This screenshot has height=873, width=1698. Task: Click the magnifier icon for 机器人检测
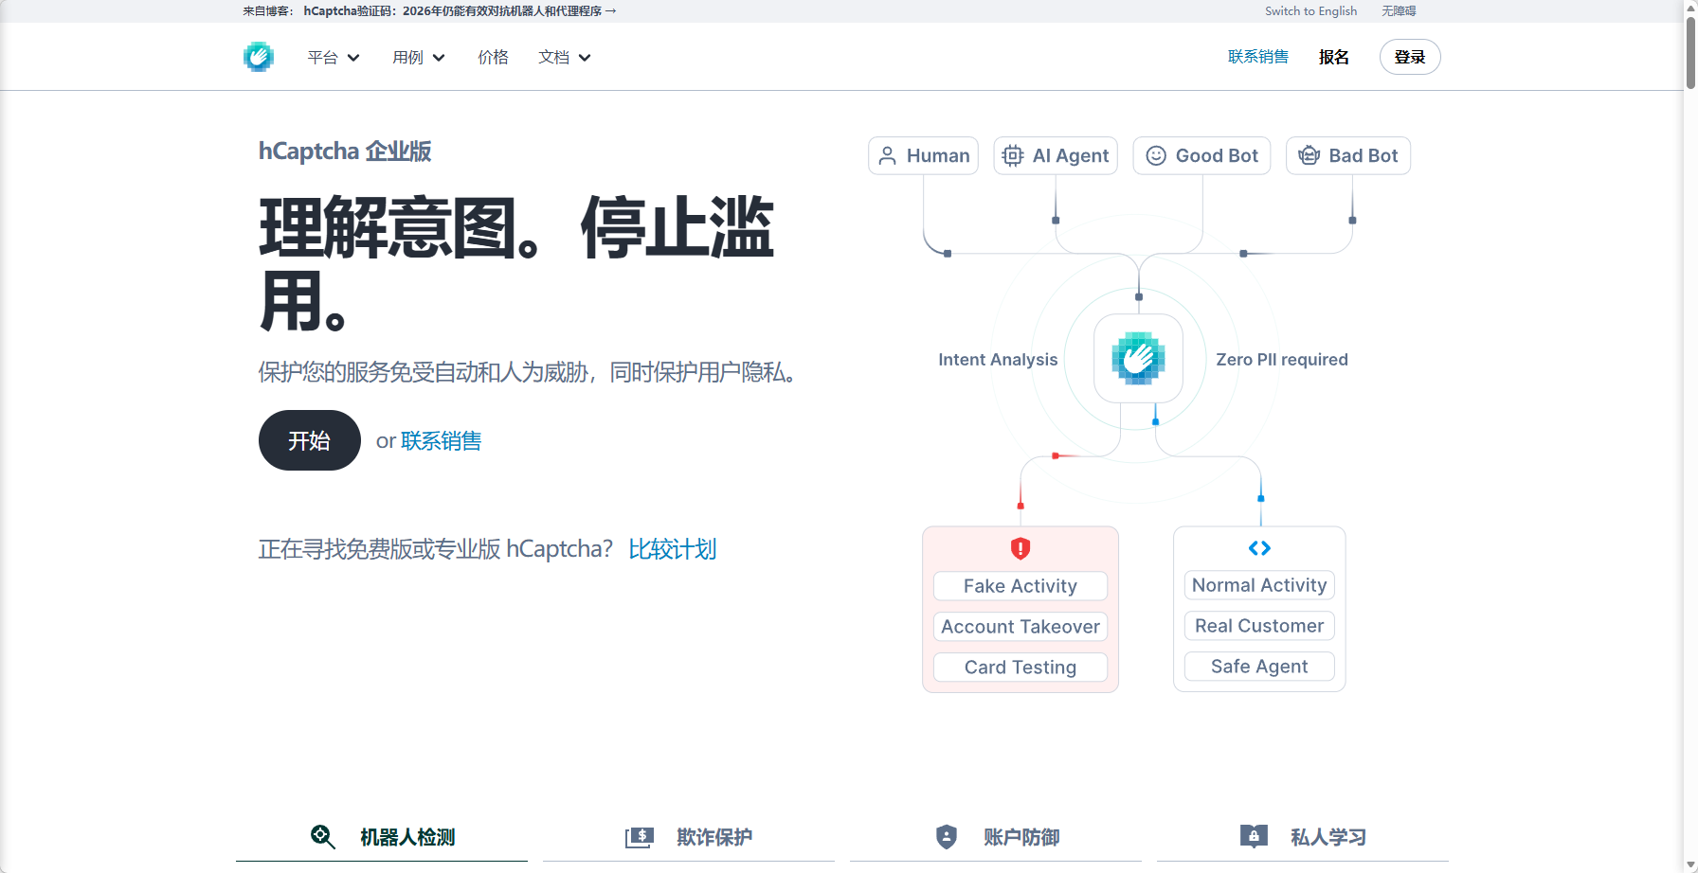[x=323, y=837]
